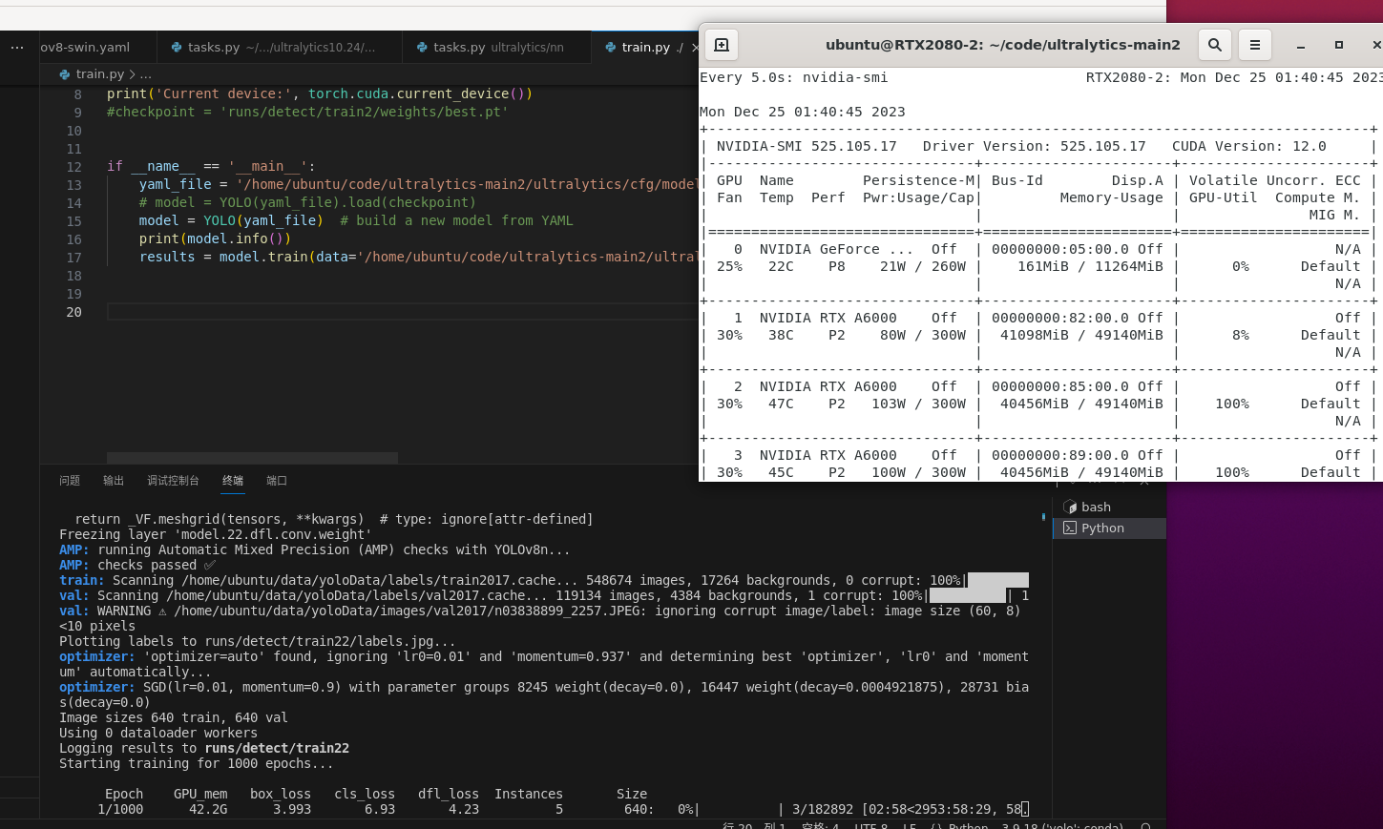The image size is (1383, 829).
Task: Click the notification bell in the status bar
Action: pos(1145,825)
